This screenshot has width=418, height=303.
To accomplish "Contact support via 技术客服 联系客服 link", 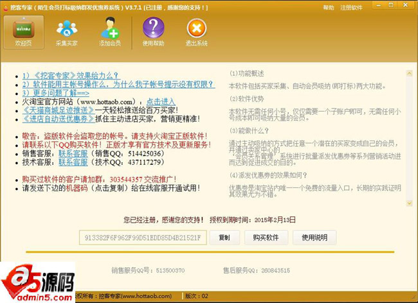I will click(x=73, y=162).
